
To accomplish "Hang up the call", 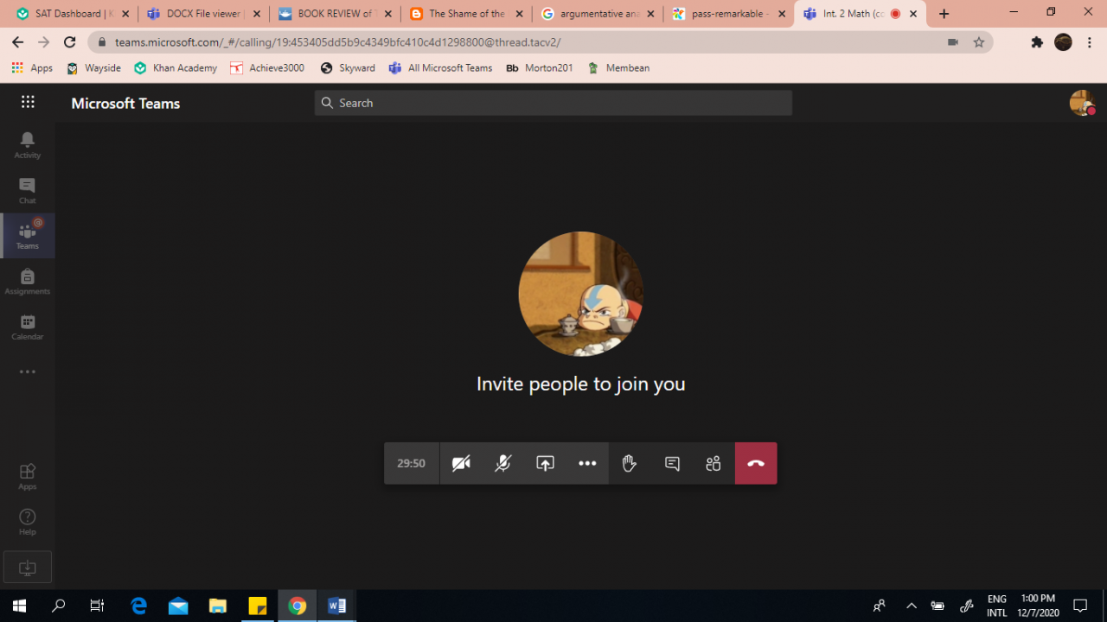I will tap(756, 464).
